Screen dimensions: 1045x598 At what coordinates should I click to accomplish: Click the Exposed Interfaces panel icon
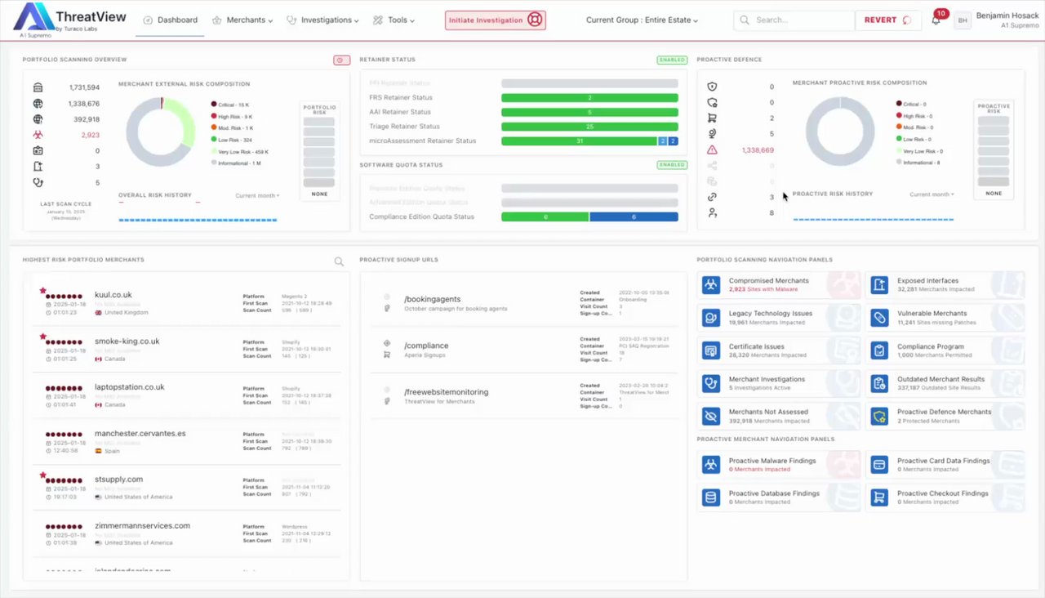click(x=879, y=284)
